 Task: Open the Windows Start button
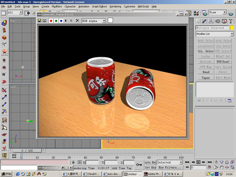tap(6, 174)
